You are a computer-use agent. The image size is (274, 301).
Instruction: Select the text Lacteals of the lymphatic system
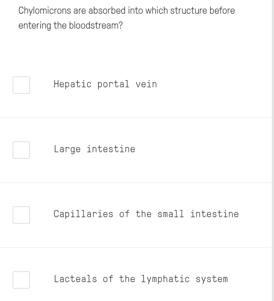(141, 279)
